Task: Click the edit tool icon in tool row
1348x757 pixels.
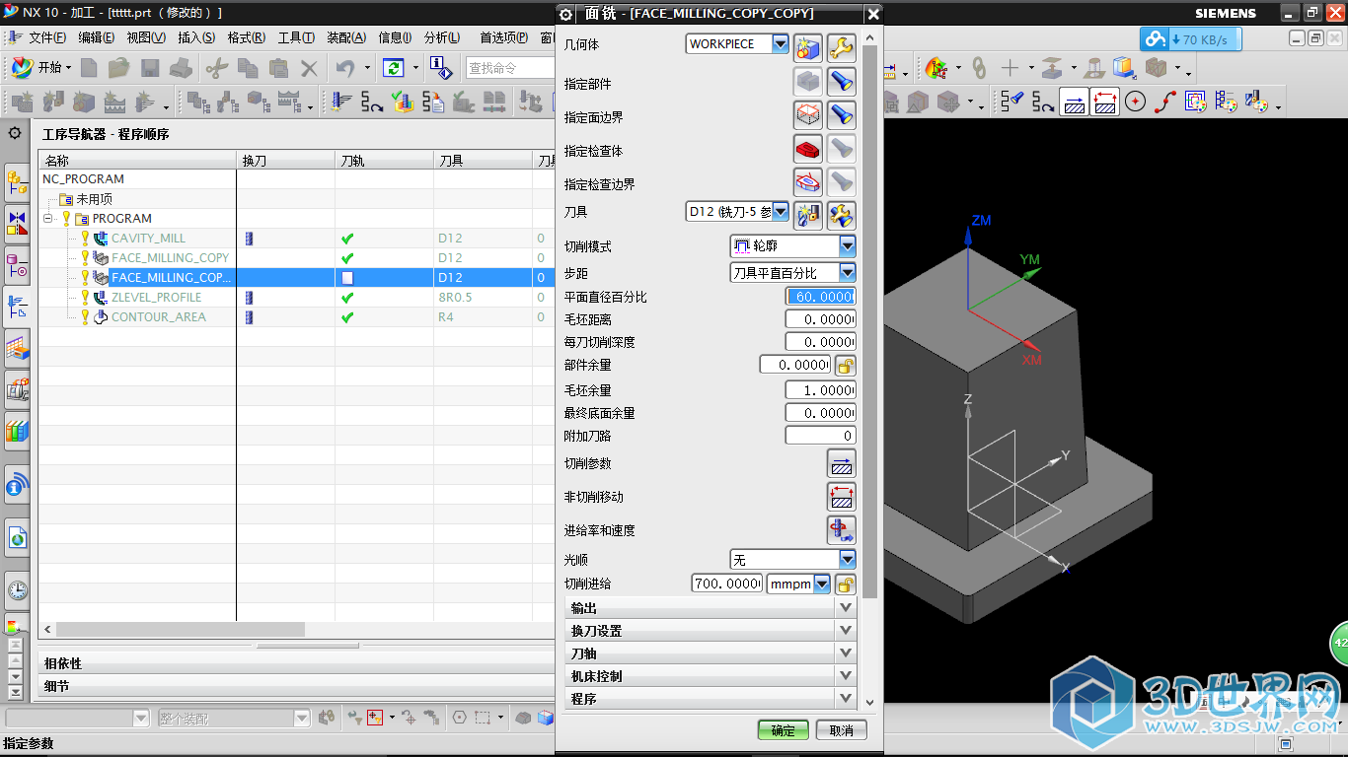Action: (x=841, y=215)
